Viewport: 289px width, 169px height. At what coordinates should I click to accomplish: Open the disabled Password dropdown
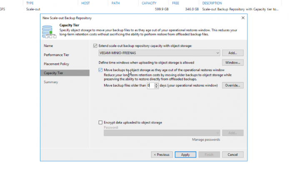pyautogui.click(x=162, y=133)
